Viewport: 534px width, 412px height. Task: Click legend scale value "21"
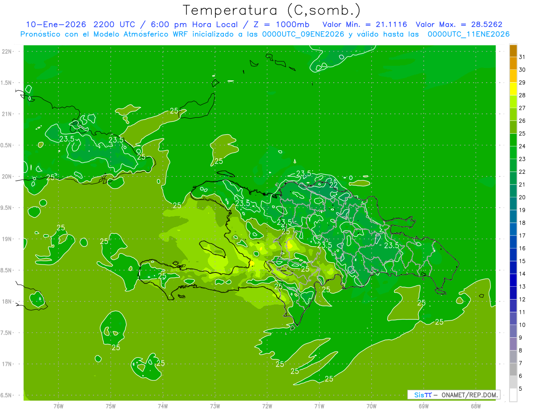click(522, 184)
